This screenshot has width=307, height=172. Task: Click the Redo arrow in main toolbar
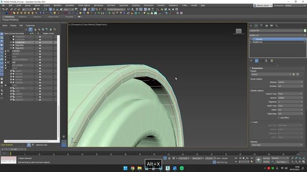click(x=7, y=10)
